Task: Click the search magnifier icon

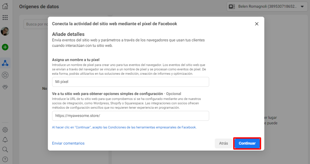Action: coord(5,149)
